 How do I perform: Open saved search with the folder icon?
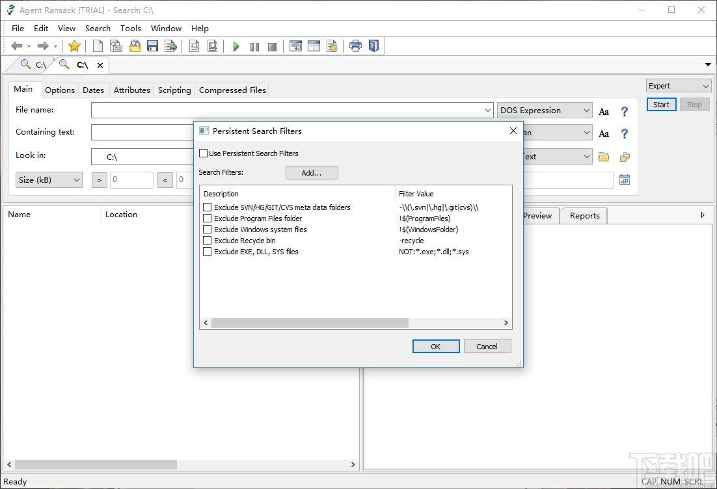pos(135,46)
